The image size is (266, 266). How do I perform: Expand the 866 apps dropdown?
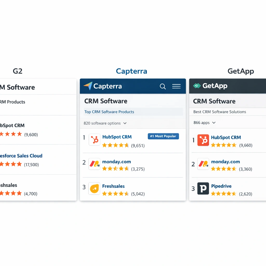(214, 123)
